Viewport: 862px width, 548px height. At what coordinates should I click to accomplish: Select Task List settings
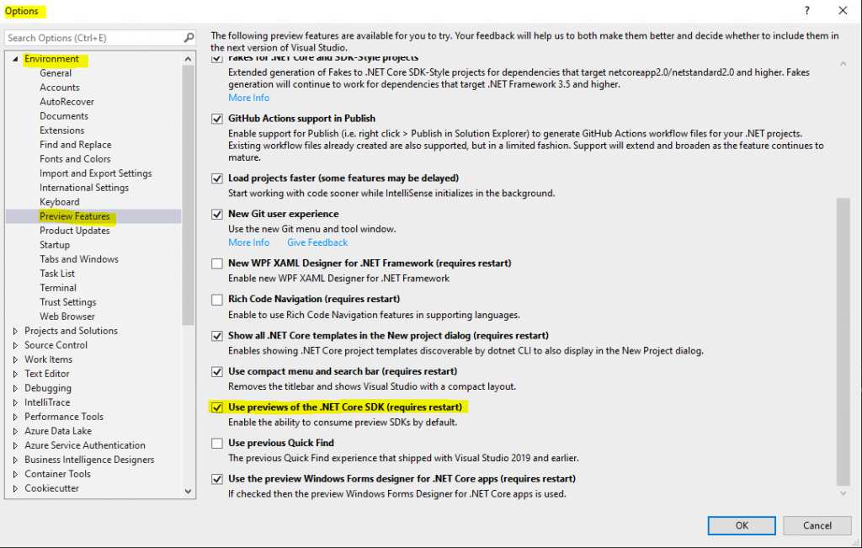pos(57,274)
